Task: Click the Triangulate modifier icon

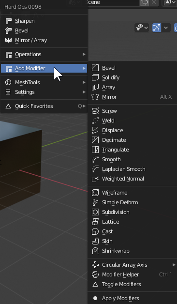Action: pos(95,150)
